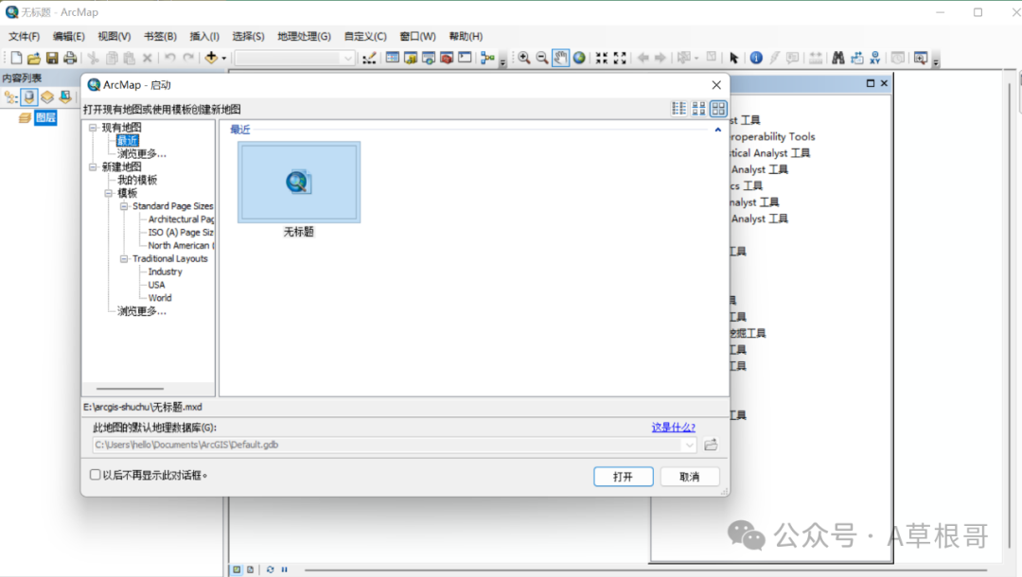Click the 打开 button
This screenshot has width=1022, height=577.
pos(623,477)
